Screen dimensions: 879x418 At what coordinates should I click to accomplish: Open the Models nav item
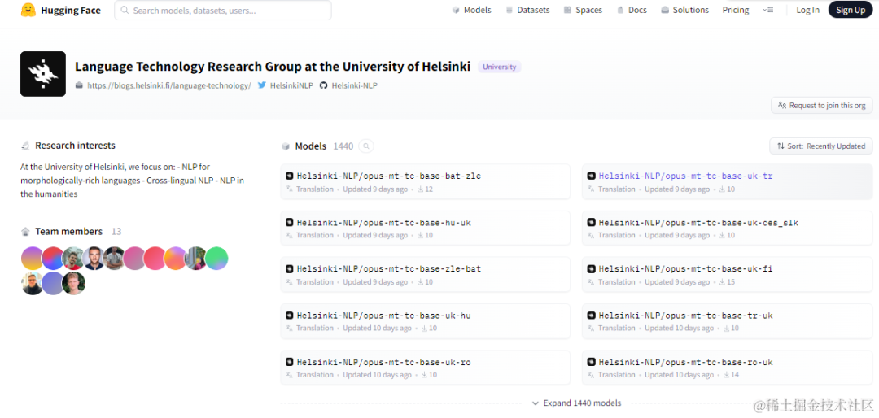click(x=471, y=10)
